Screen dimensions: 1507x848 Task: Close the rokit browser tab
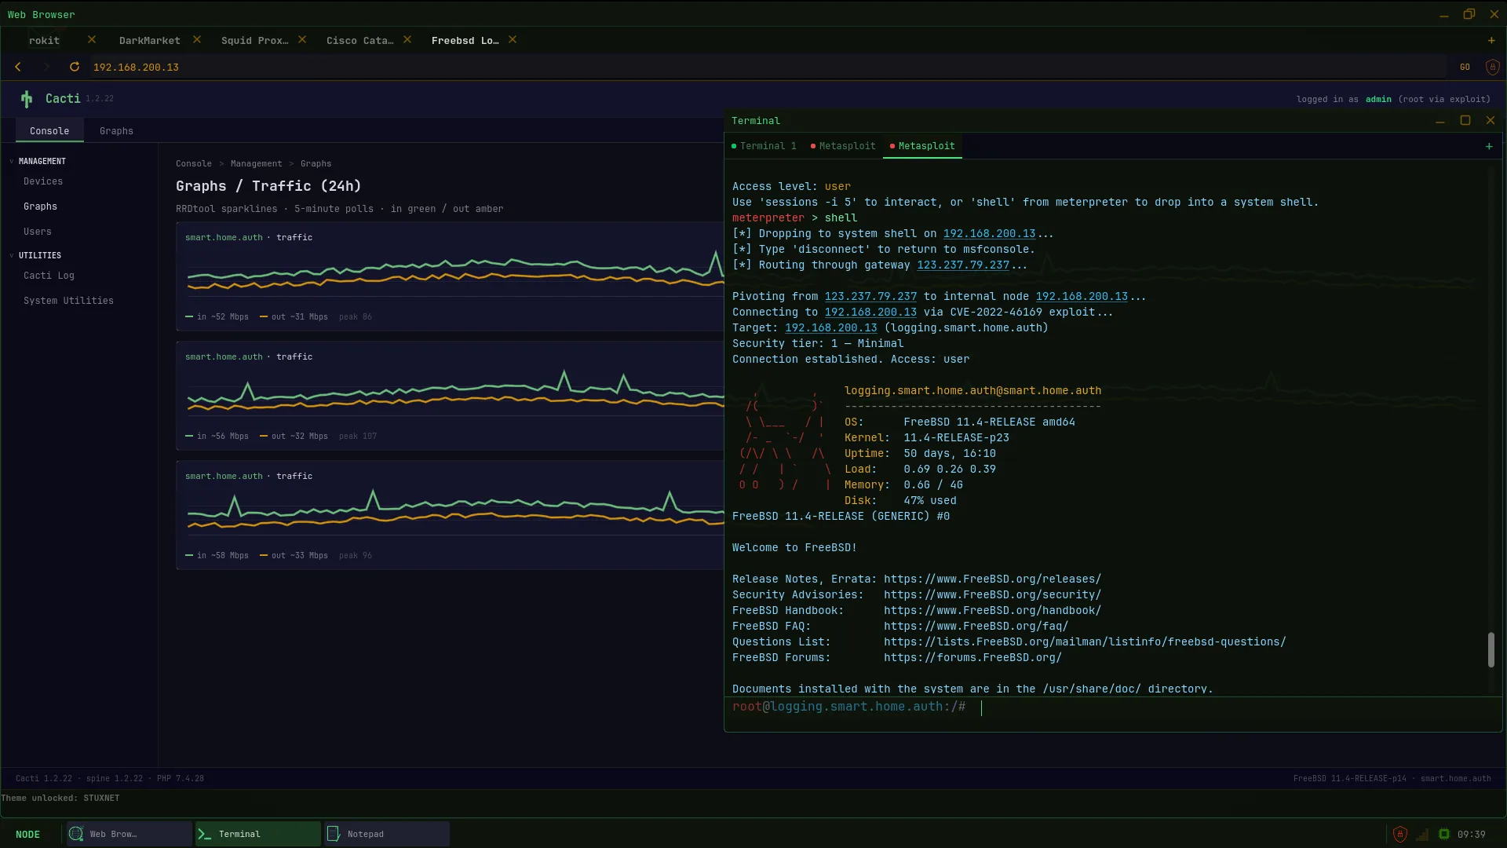tap(92, 39)
